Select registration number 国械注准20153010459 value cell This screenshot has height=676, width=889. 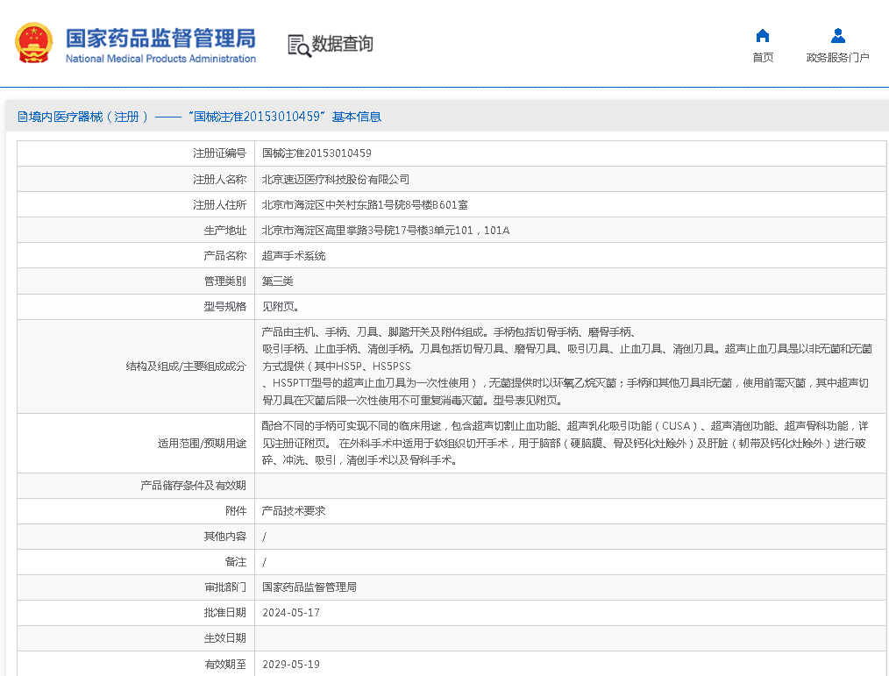pos(316,153)
